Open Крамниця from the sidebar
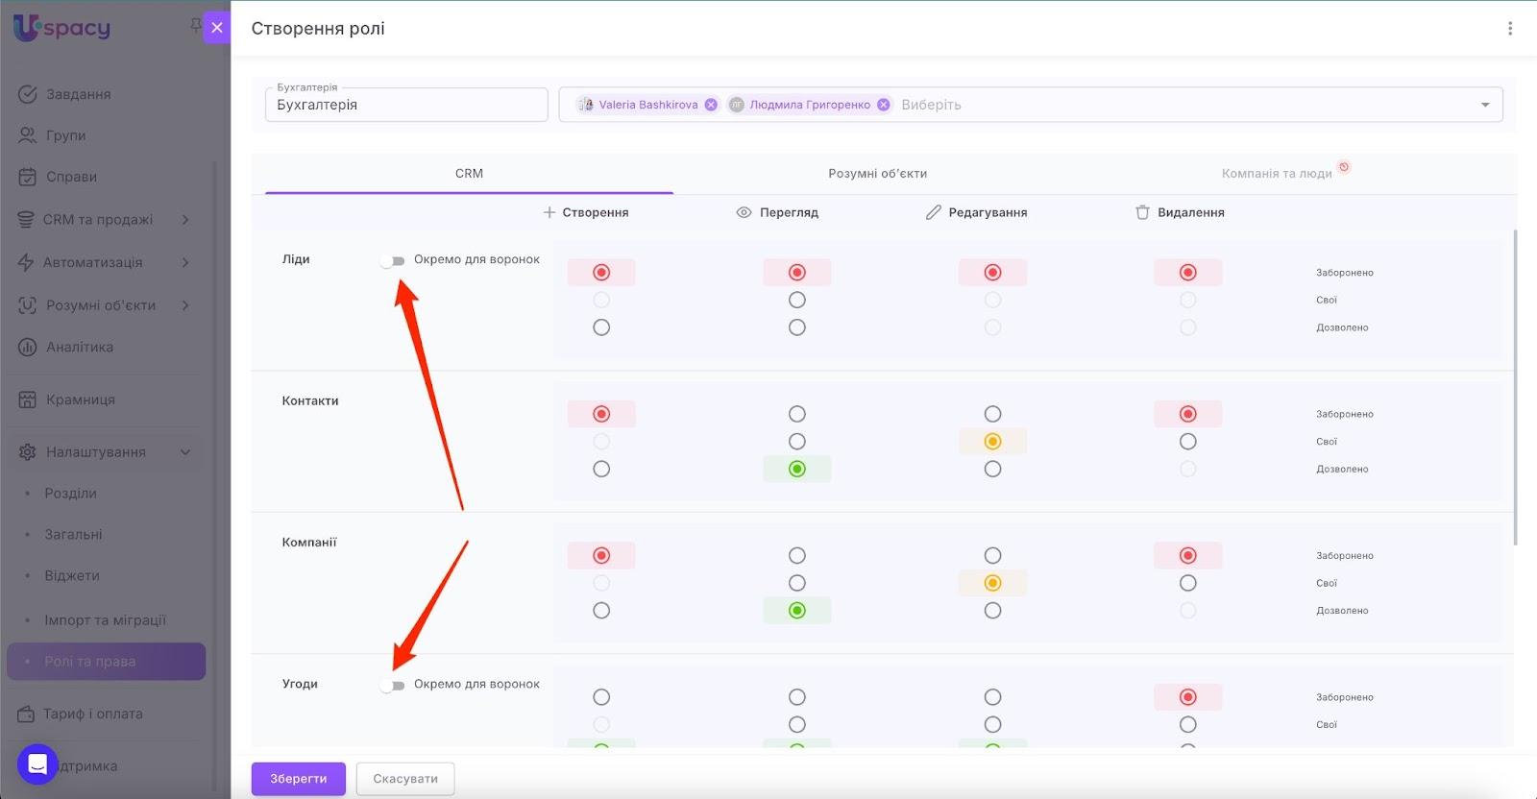This screenshot has height=799, width=1537. [x=80, y=399]
